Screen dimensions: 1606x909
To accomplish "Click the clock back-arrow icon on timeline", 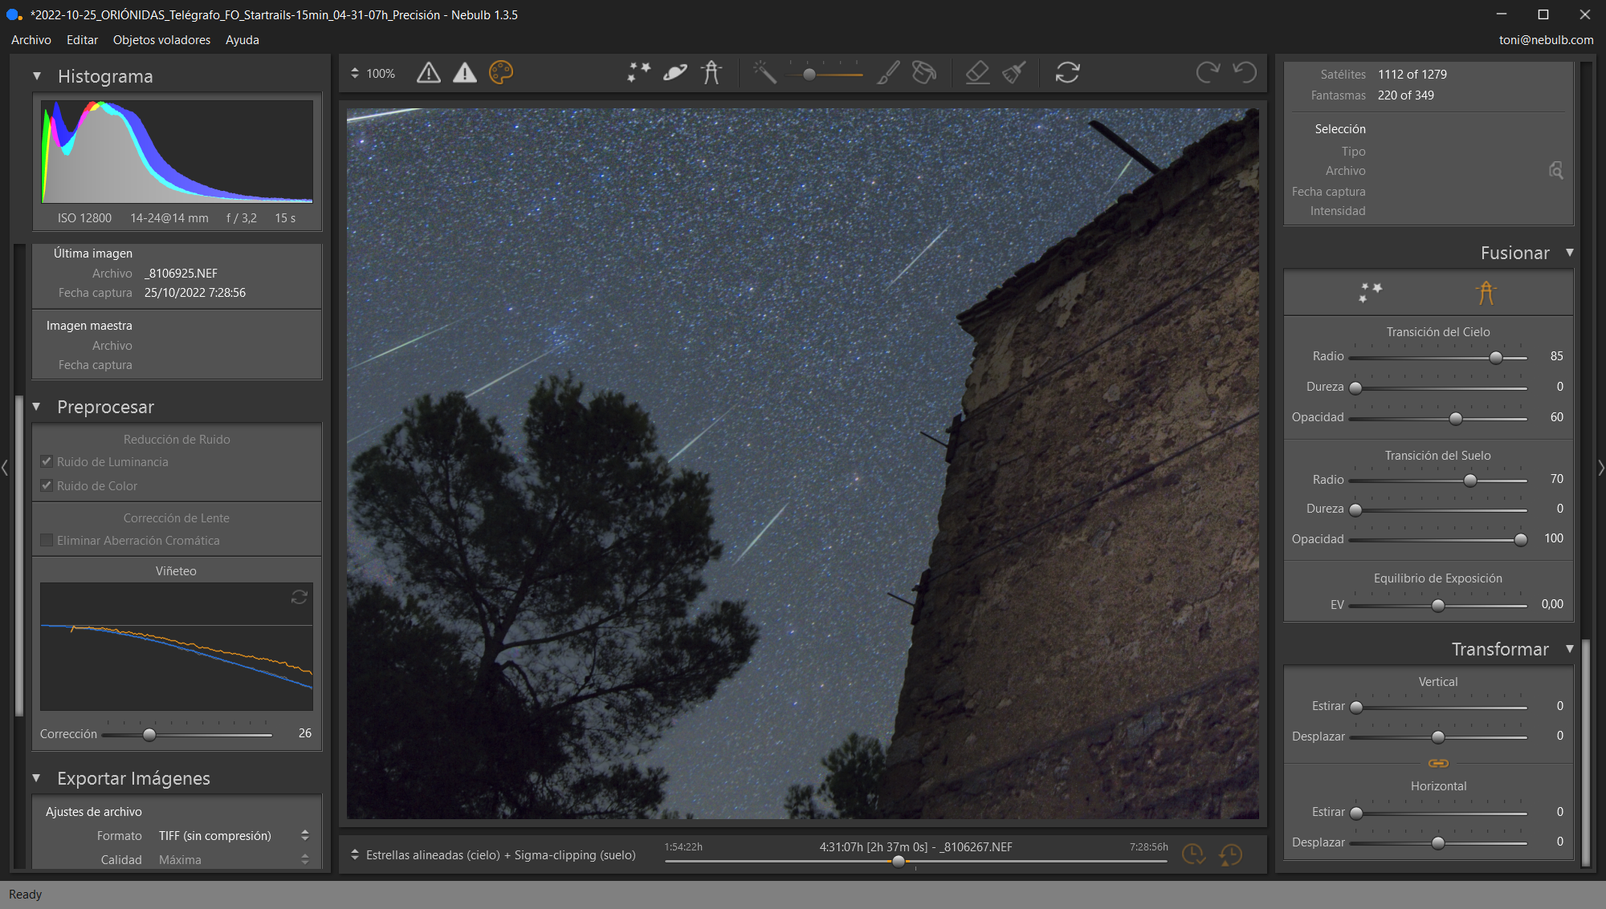I will click(x=1230, y=854).
